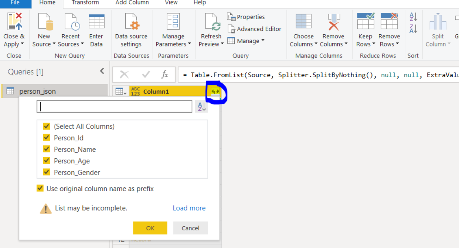Screen dimensions: 459x248
Task: Uncheck the Person_Age checkbox
Action: point(47,161)
